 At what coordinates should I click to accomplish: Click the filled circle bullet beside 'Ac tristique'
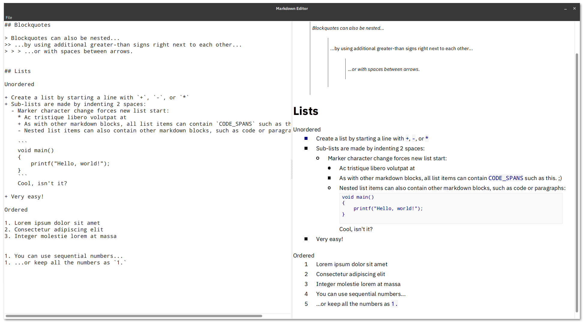tap(329, 168)
